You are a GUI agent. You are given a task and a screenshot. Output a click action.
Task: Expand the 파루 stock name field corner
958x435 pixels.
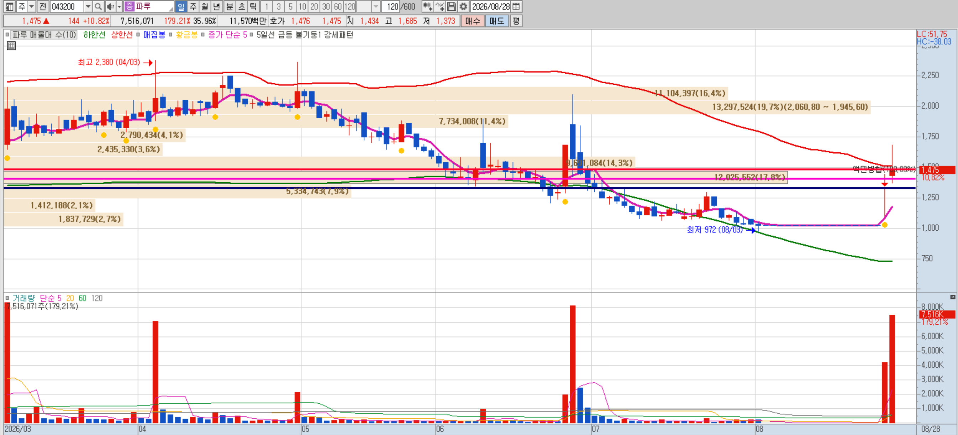coord(171,9)
